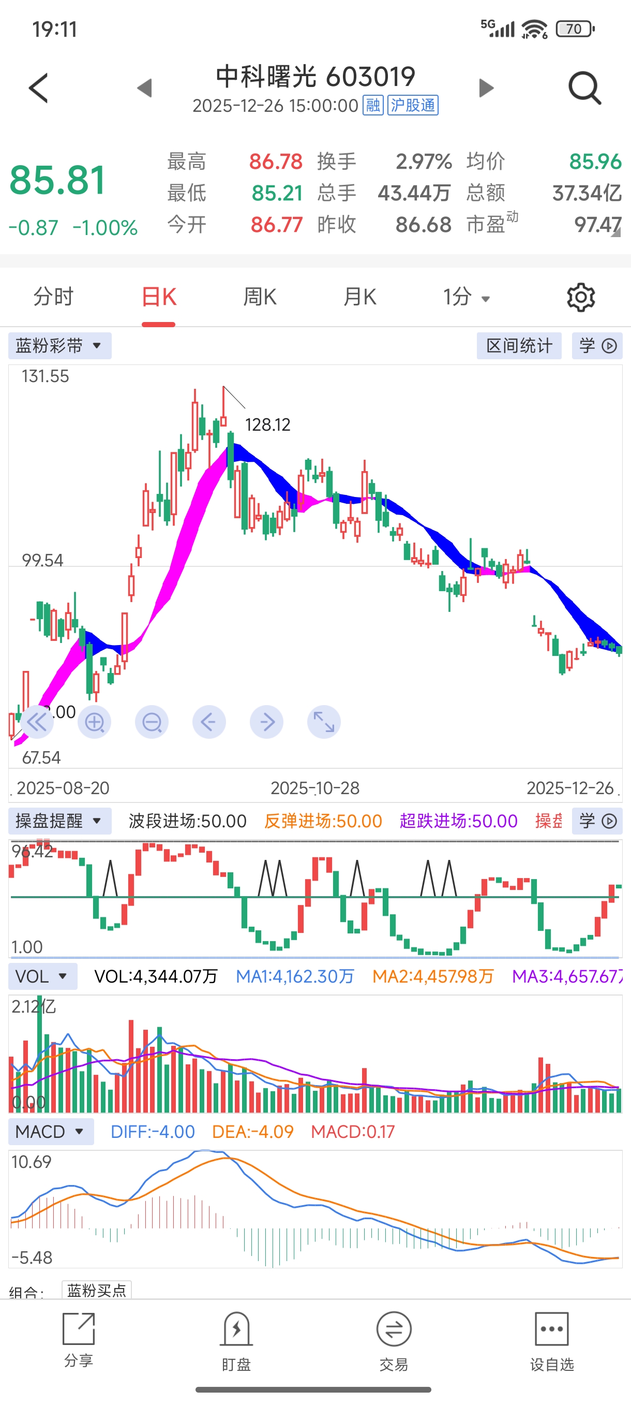The image size is (631, 1404).
Task: Go to previous stock with left triangle
Action: click(x=144, y=88)
